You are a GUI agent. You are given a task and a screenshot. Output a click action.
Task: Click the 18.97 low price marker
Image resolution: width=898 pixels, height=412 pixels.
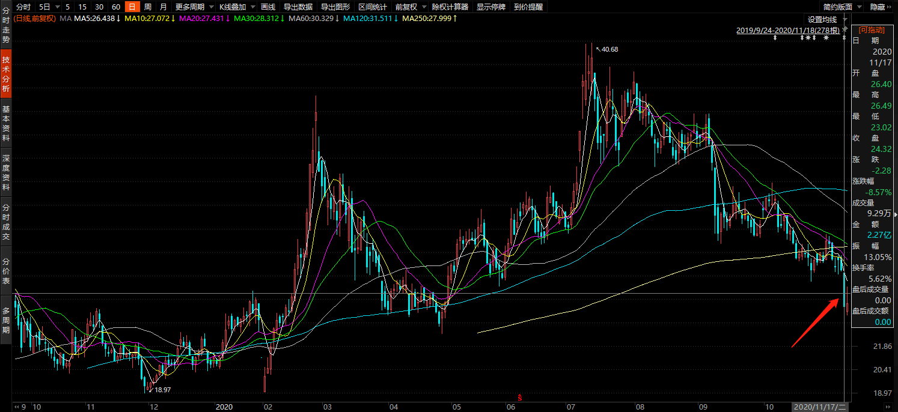coord(162,390)
